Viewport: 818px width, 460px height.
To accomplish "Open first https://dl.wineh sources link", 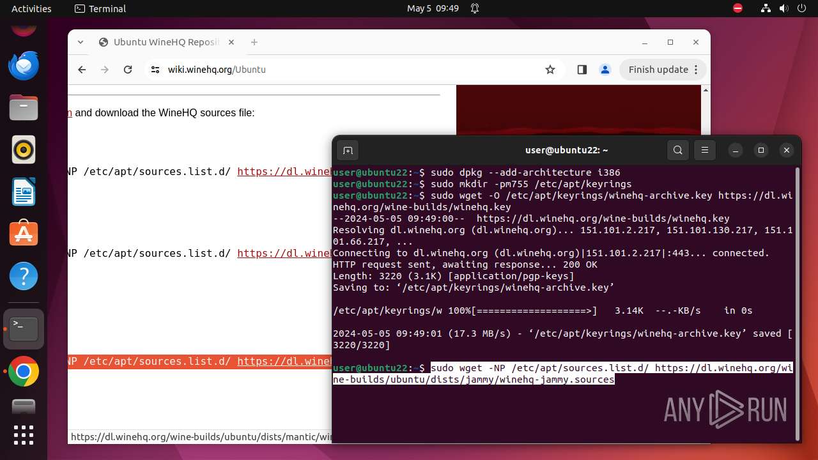I will (x=284, y=171).
